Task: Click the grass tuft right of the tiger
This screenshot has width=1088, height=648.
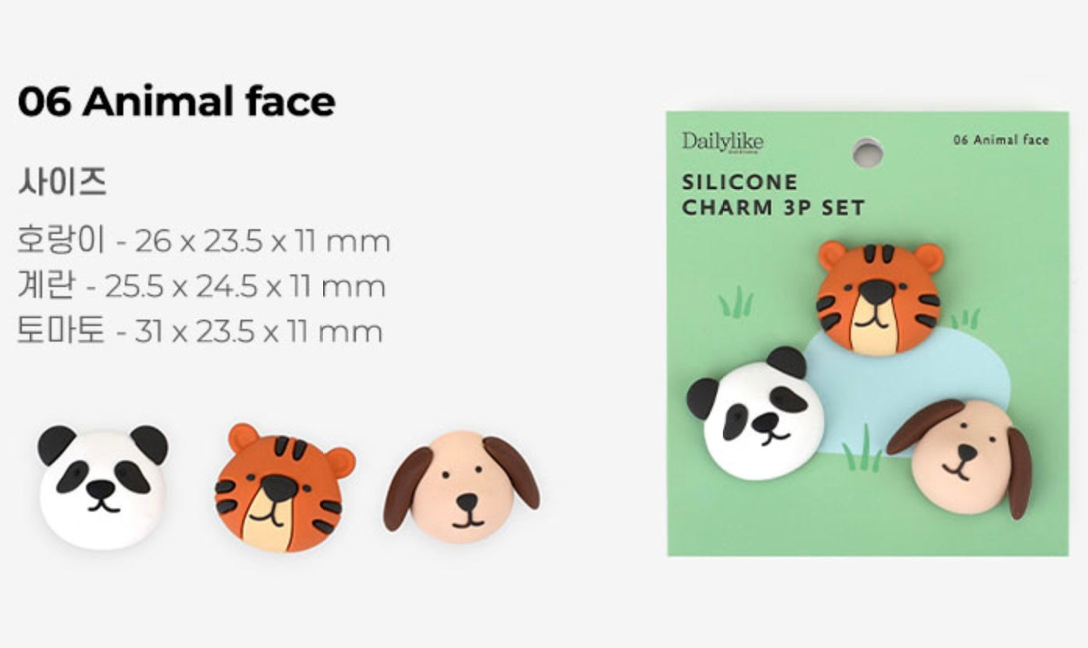Action: click(966, 318)
